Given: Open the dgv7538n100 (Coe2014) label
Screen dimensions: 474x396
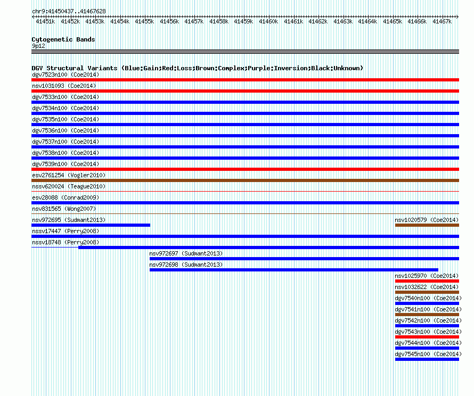Looking at the screenshot, I should [x=66, y=153].
